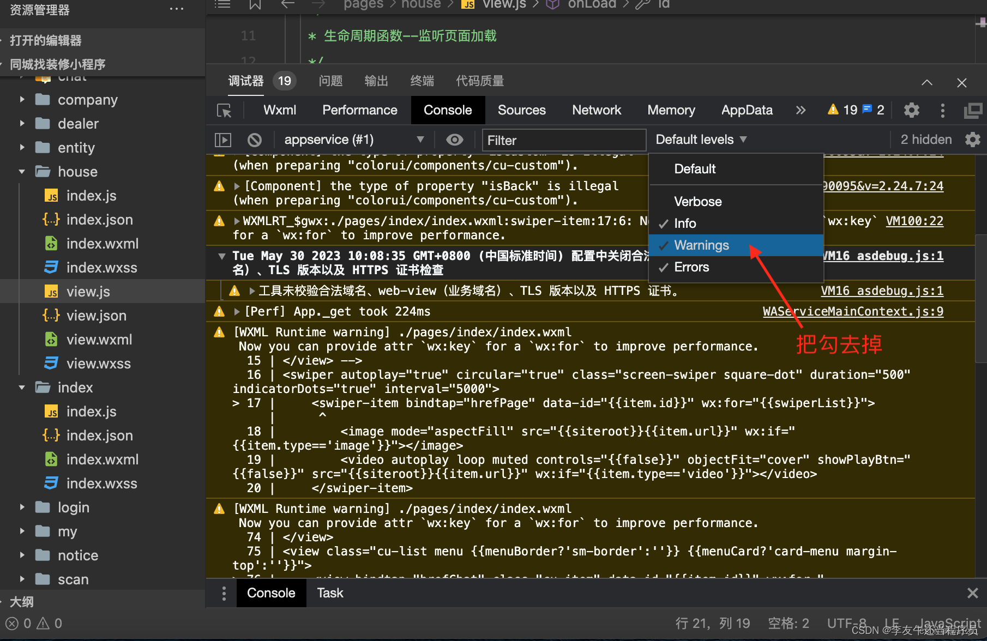
Task: Collapse the house folder
Action: (22, 172)
